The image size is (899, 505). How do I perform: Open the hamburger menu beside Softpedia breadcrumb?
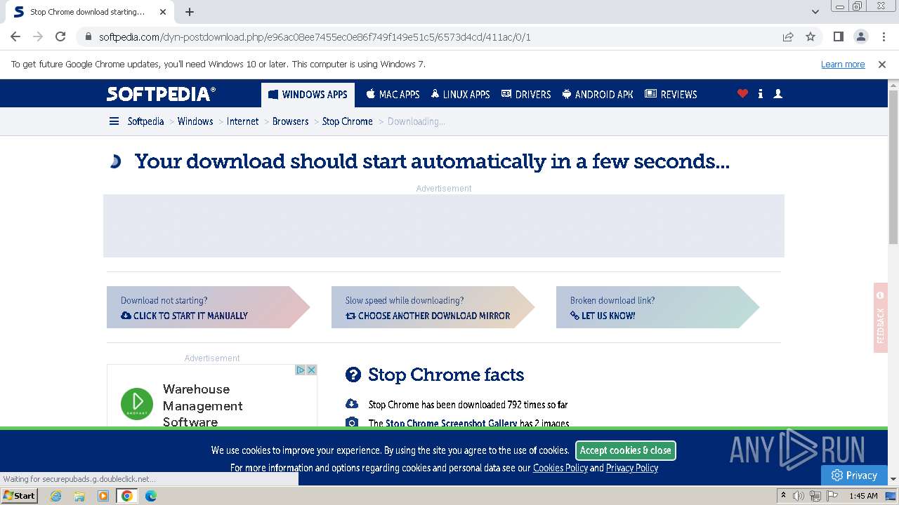click(114, 121)
